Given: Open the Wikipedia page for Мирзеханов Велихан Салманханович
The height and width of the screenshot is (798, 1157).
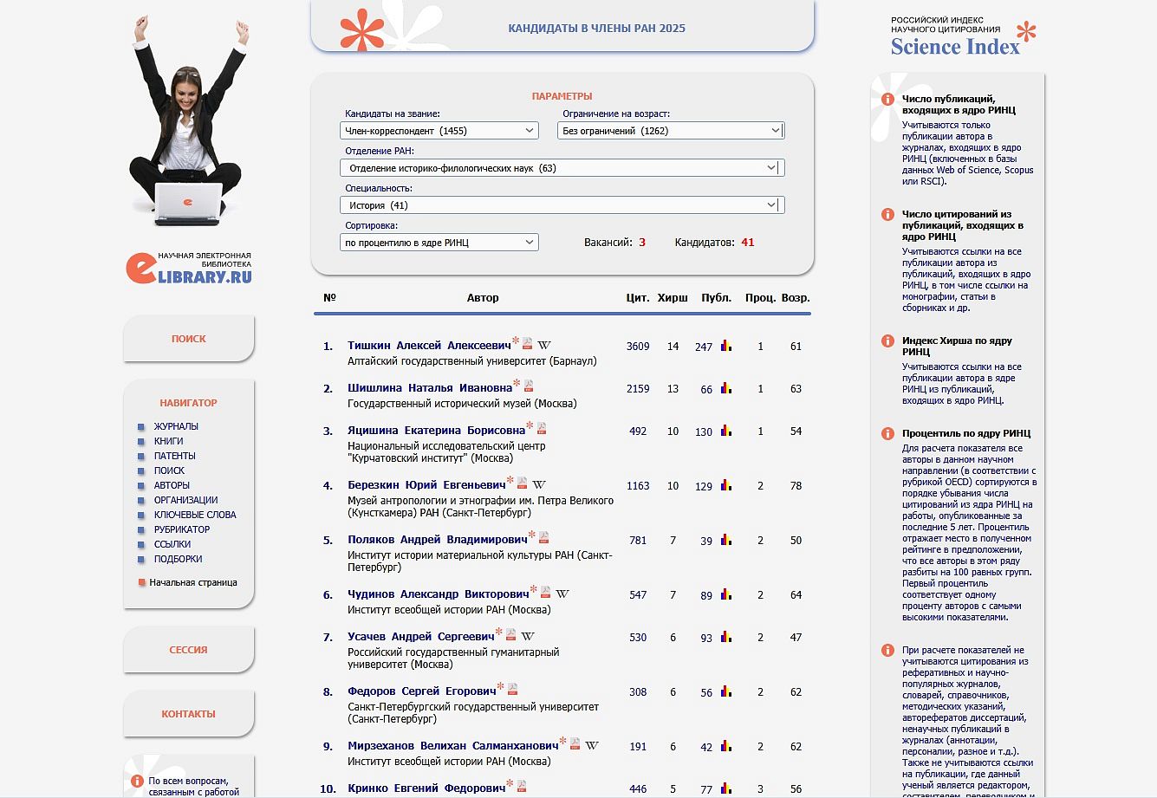Looking at the screenshot, I should coord(592,745).
